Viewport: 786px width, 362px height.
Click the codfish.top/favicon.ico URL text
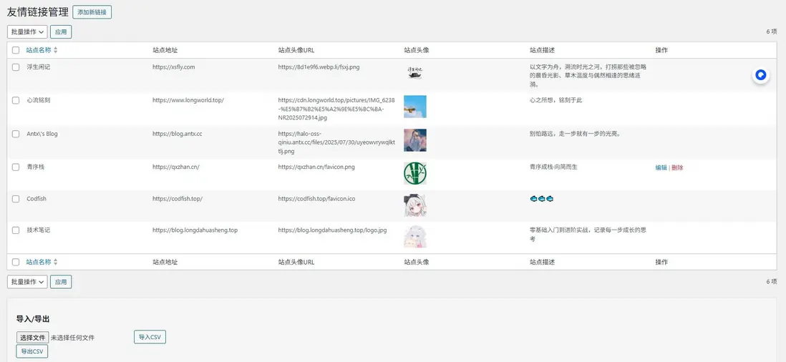(317, 199)
